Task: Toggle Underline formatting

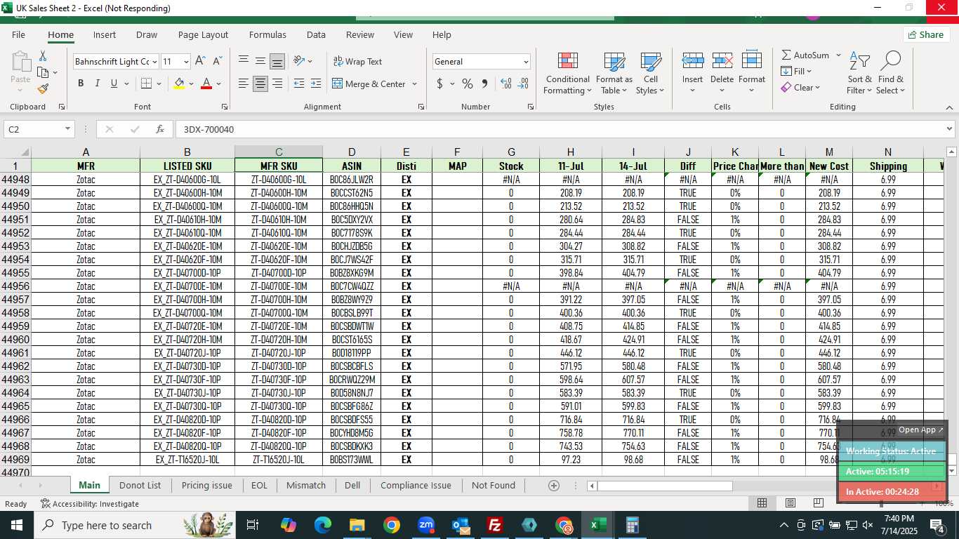Action: pos(114,84)
